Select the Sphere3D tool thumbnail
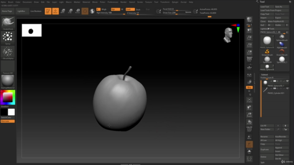Screen dimensions: 294x165 click(267, 60)
